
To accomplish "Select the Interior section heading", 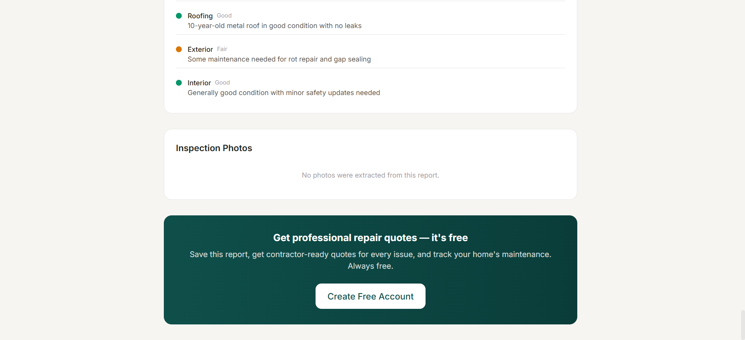I will point(199,83).
